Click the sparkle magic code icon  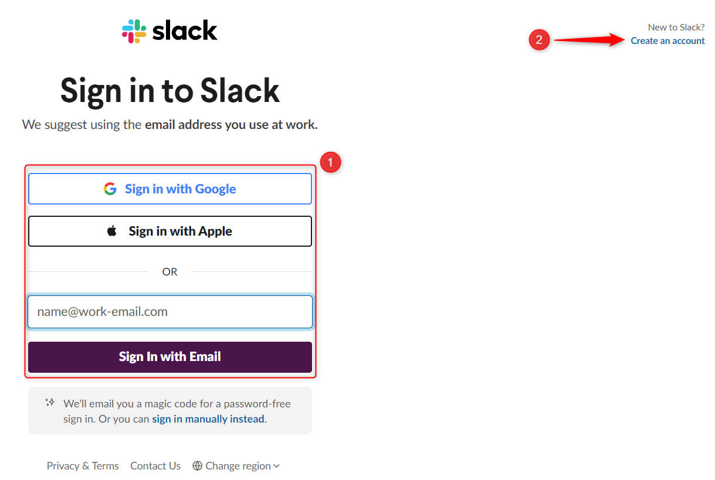click(50, 403)
